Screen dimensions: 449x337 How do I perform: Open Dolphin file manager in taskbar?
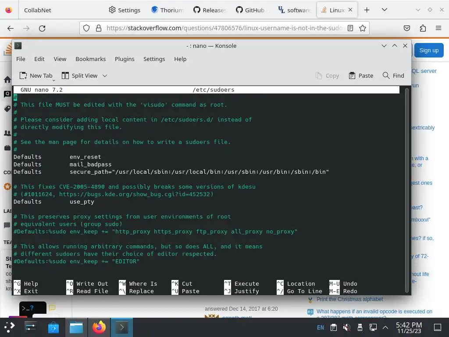tap(76, 327)
